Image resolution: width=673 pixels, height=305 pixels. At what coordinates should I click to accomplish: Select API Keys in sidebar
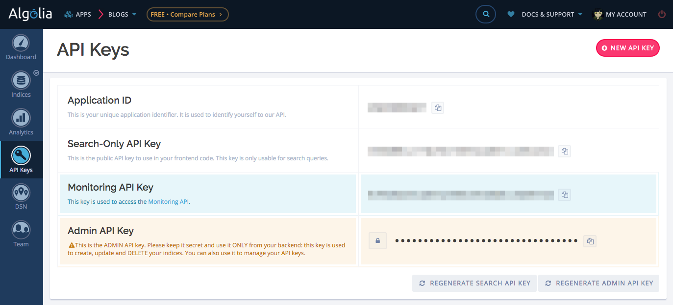pyautogui.click(x=21, y=160)
